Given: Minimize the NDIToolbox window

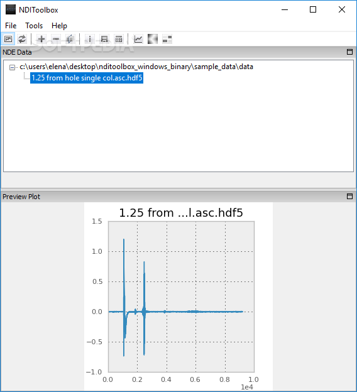Looking at the screenshot, I should [x=285, y=10].
